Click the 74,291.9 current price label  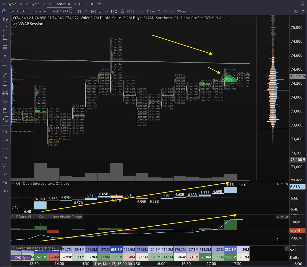(x=298, y=76)
